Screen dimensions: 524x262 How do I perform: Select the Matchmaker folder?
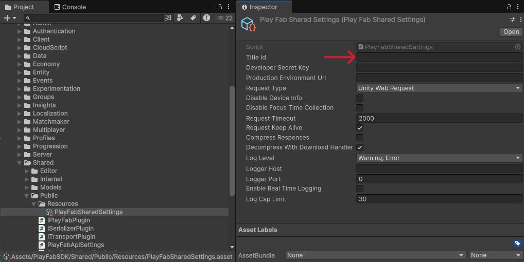point(51,122)
